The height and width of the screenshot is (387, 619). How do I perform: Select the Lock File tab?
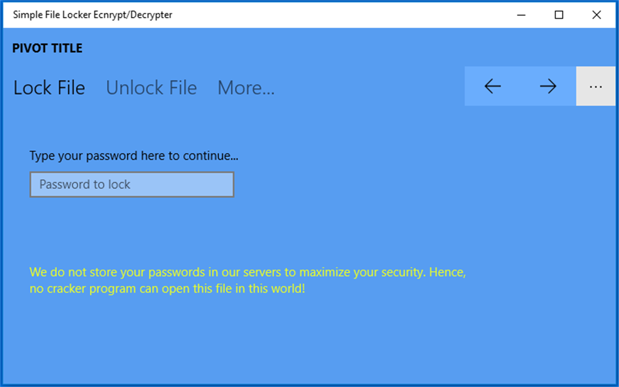(49, 88)
